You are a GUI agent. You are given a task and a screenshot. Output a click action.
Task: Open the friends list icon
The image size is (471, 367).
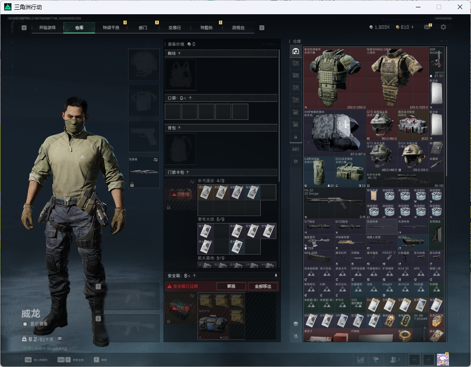pos(394,359)
